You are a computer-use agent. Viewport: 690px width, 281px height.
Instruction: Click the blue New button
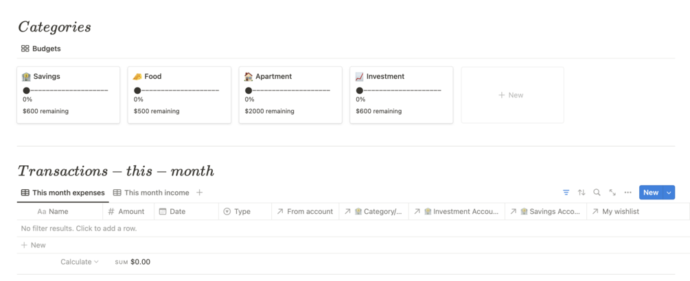coord(650,193)
